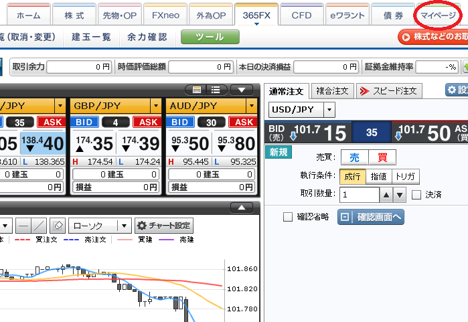
Task: Click GBP/JPY BID rate 174.35
Action: (94, 143)
